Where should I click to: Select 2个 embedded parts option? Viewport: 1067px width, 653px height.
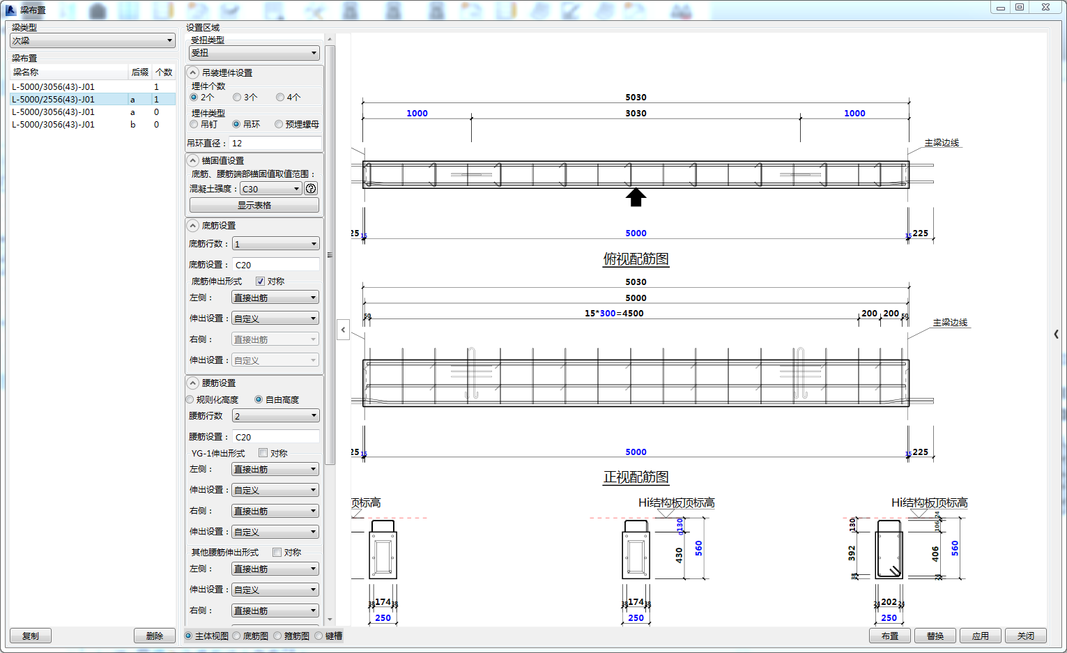point(202,98)
